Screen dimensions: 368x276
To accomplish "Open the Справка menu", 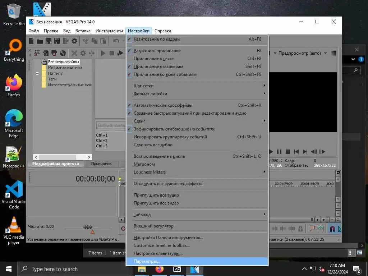I will pyautogui.click(x=163, y=31).
